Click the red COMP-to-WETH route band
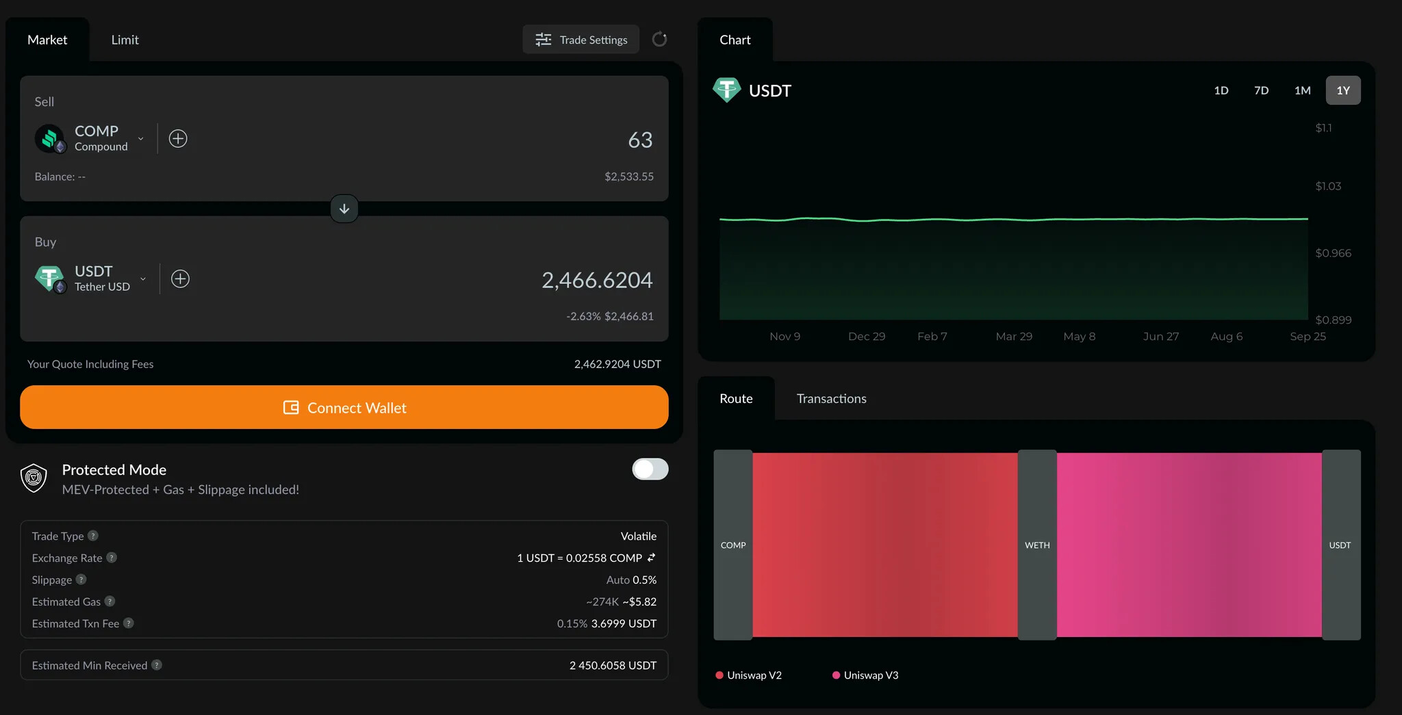Image resolution: width=1402 pixels, height=715 pixels. point(885,545)
